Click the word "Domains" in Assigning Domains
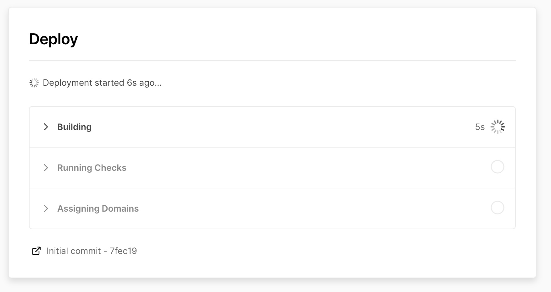Viewport: 551px width, 292px height. tap(120, 208)
